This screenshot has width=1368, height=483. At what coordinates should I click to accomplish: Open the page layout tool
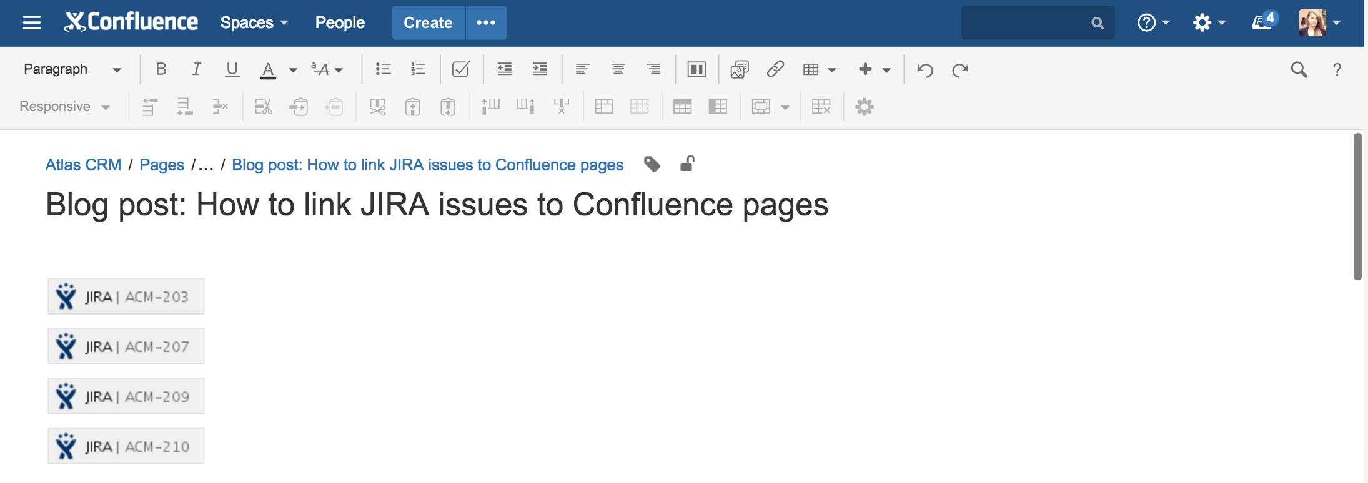(x=696, y=69)
